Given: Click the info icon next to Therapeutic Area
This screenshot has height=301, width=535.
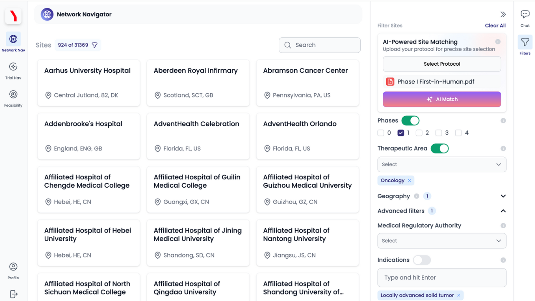Looking at the screenshot, I should (x=503, y=148).
